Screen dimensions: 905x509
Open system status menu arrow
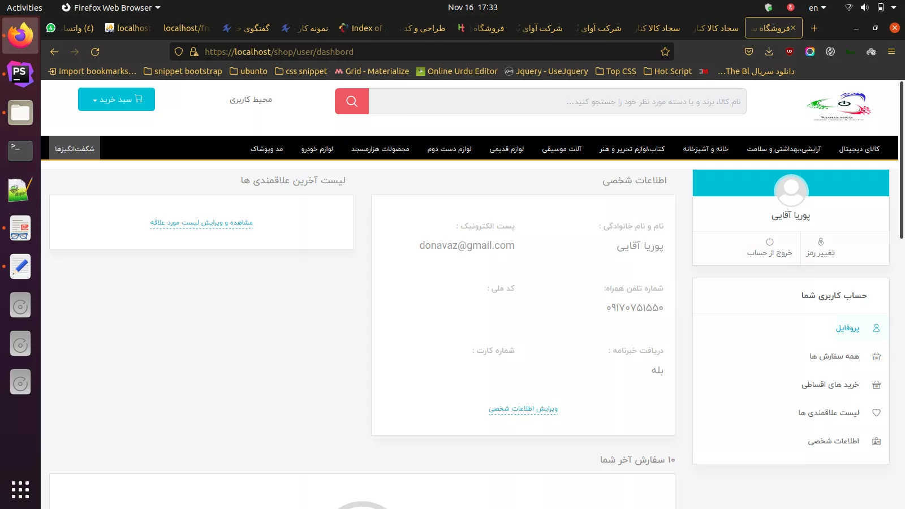(894, 7)
